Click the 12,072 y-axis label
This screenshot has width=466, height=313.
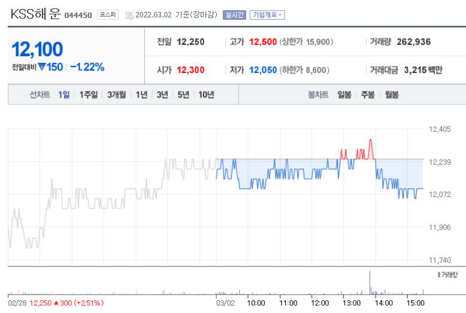coord(440,195)
